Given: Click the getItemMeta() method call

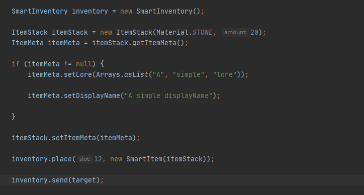Looking at the screenshot, I should pos(158,43).
